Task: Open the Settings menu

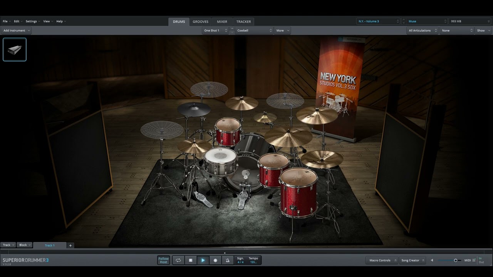Action: pos(32,21)
